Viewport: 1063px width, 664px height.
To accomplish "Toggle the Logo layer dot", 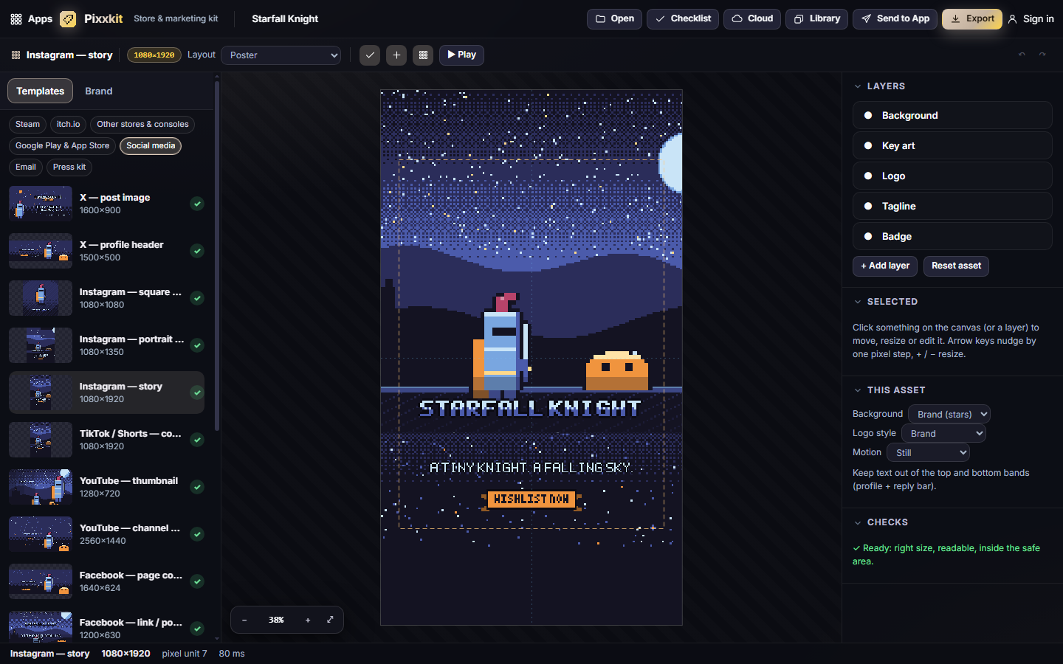I will coord(868,176).
